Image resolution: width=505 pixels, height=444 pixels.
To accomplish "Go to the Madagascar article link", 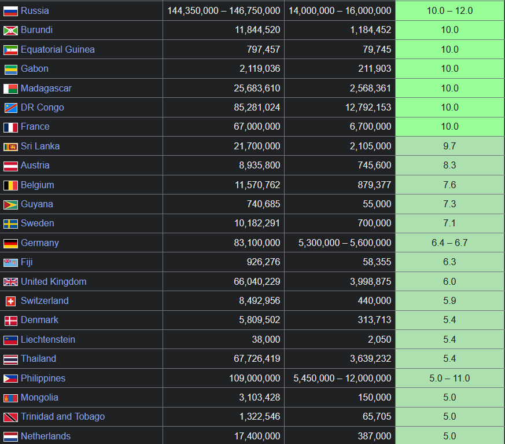I will (46, 89).
